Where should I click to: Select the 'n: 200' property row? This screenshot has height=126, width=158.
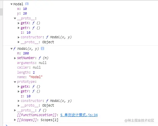click(23, 53)
